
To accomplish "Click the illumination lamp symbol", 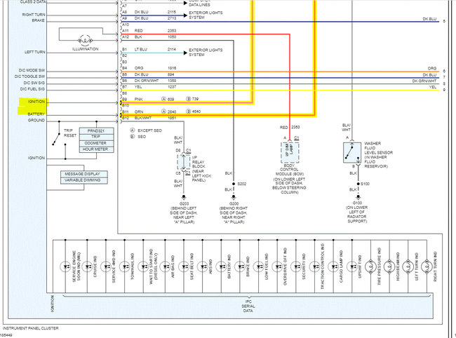I will tap(85, 41).
